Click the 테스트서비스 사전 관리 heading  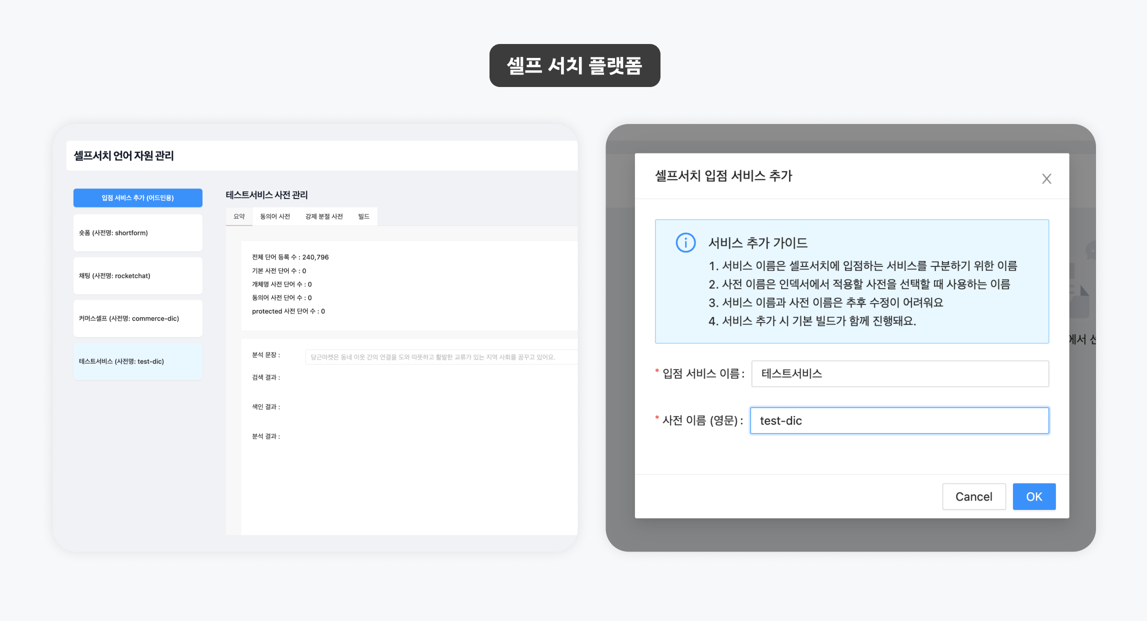click(x=266, y=195)
